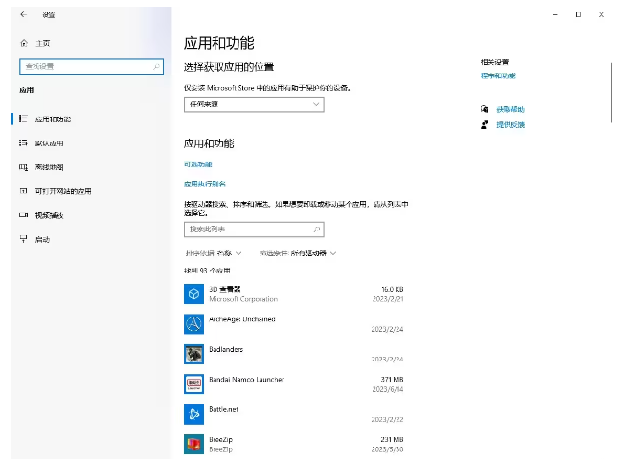
Task: Open 默认应用 in the sidebar
Action: [x=91, y=143]
